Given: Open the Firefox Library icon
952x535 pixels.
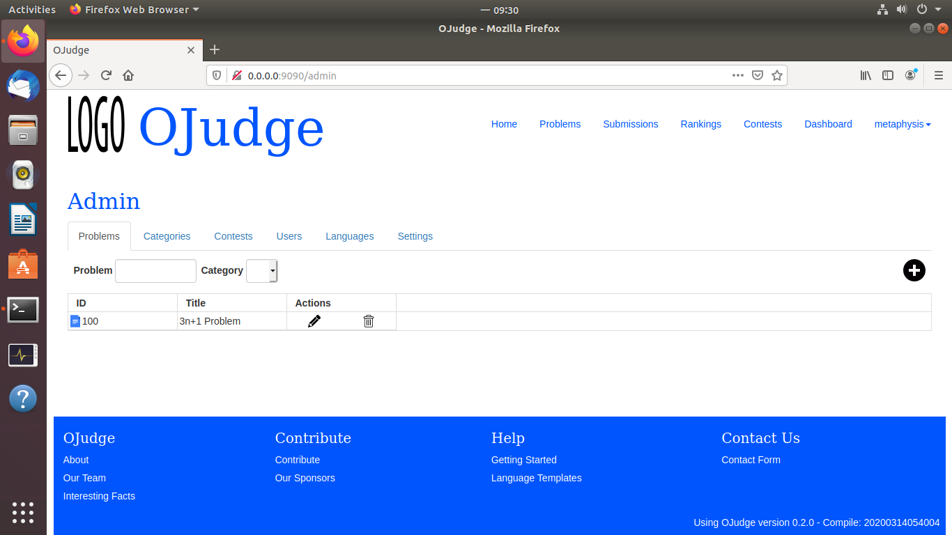Looking at the screenshot, I should pos(866,75).
